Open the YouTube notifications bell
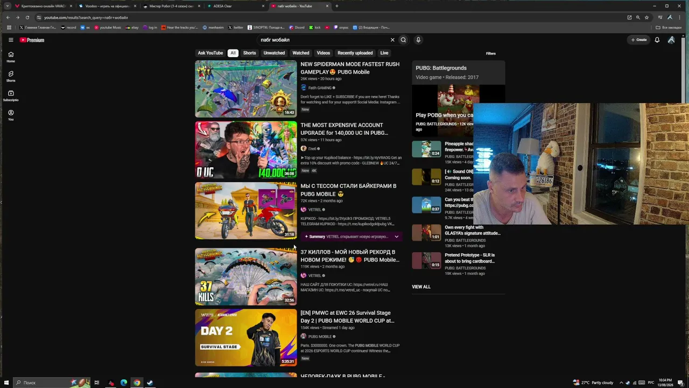This screenshot has width=689, height=388. click(657, 40)
